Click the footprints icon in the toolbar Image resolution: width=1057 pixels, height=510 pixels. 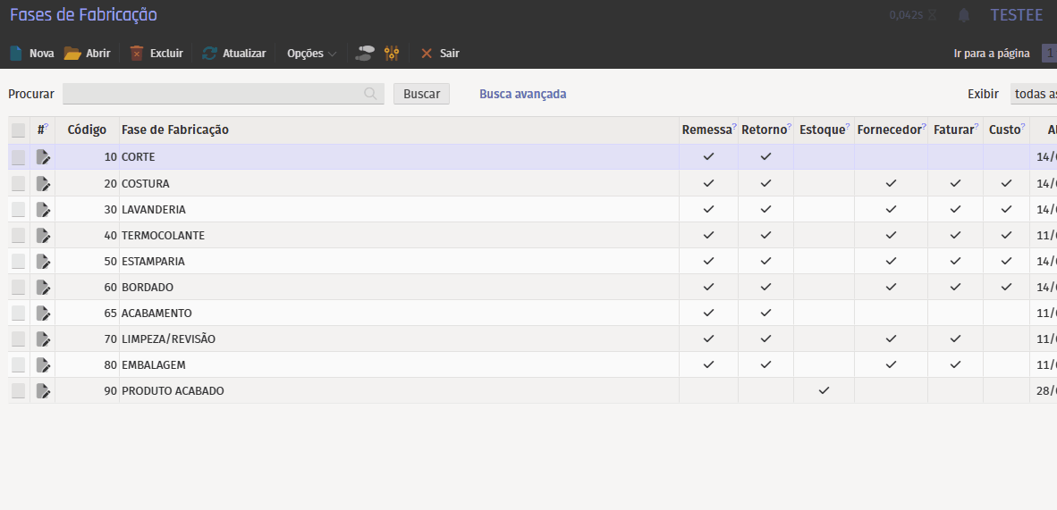tap(364, 54)
